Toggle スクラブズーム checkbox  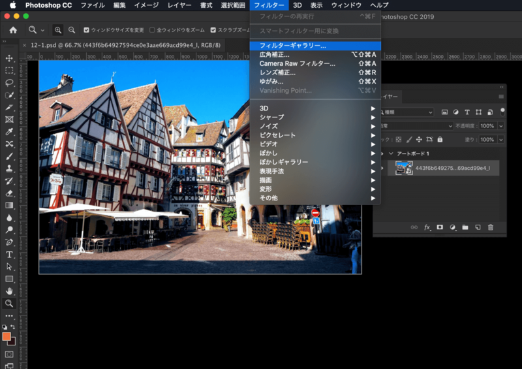(x=213, y=30)
